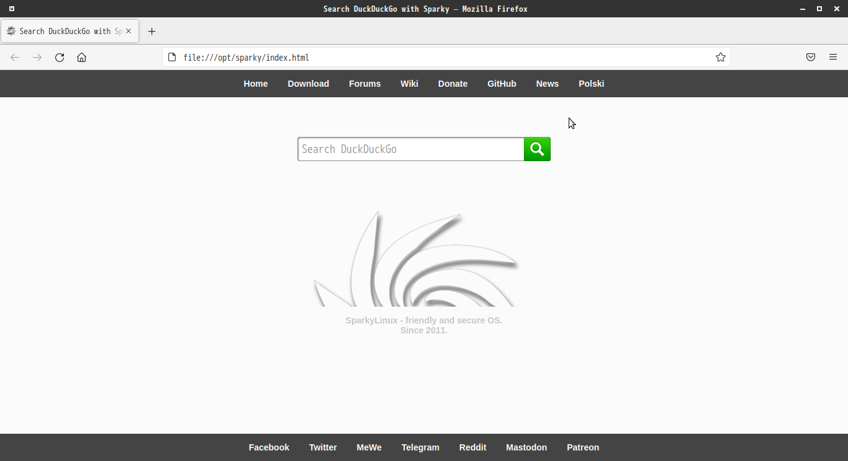Visit the MeWe footer link
The height and width of the screenshot is (461, 848).
tap(369, 447)
